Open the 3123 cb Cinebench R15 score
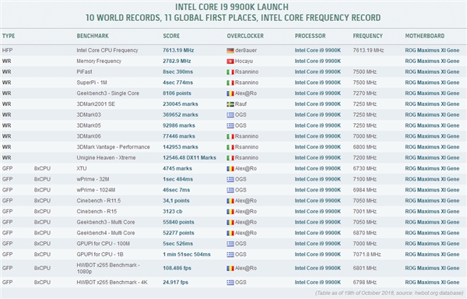Screen dimensions: 467x299 point(173,212)
